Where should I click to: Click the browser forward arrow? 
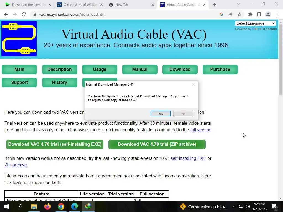[15, 14]
